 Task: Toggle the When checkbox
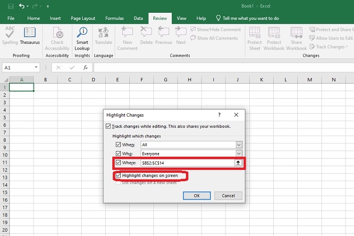[x=118, y=145]
